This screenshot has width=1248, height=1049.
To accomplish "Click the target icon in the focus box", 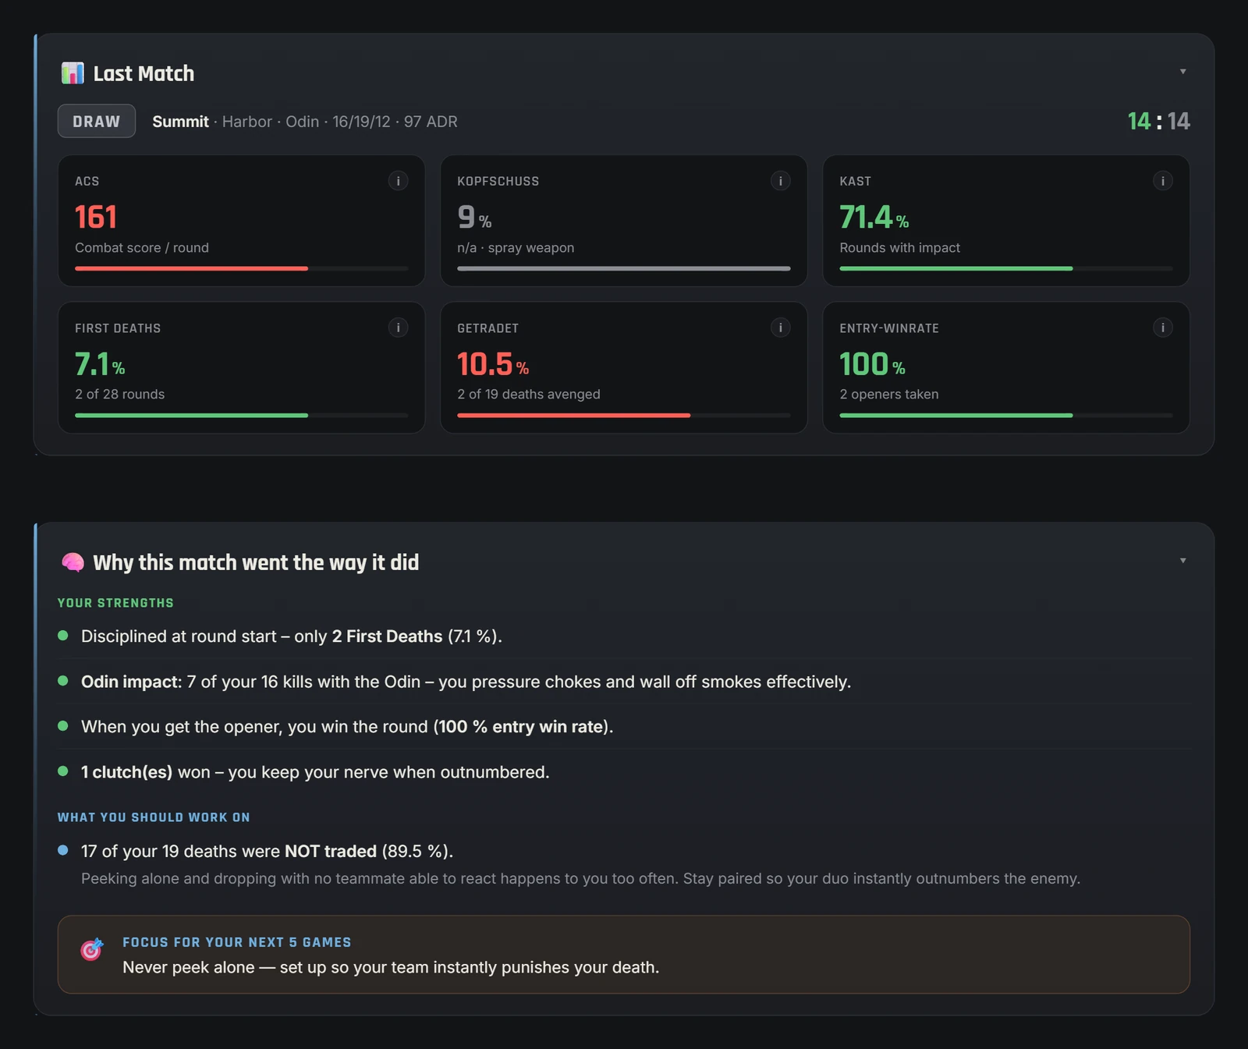I will (92, 949).
